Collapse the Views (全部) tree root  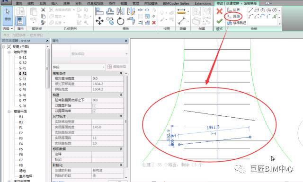[x=3, y=47]
